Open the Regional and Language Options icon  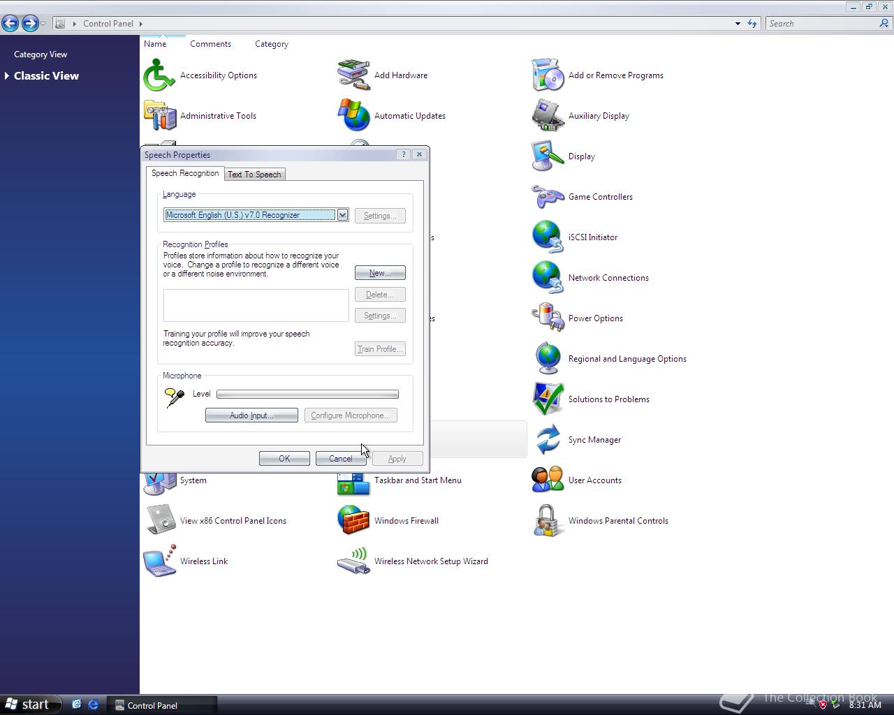pyautogui.click(x=548, y=359)
